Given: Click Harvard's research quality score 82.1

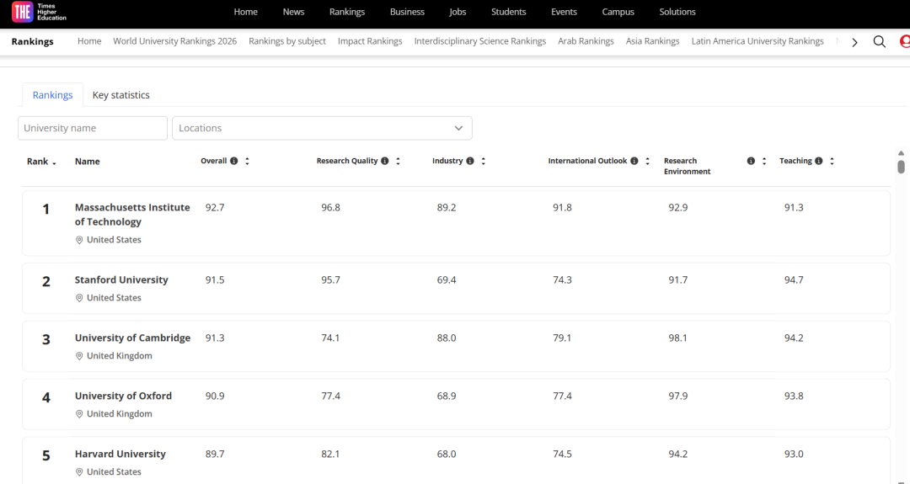Looking at the screenshot, I should pyautogui.click(x=330, y=454).
